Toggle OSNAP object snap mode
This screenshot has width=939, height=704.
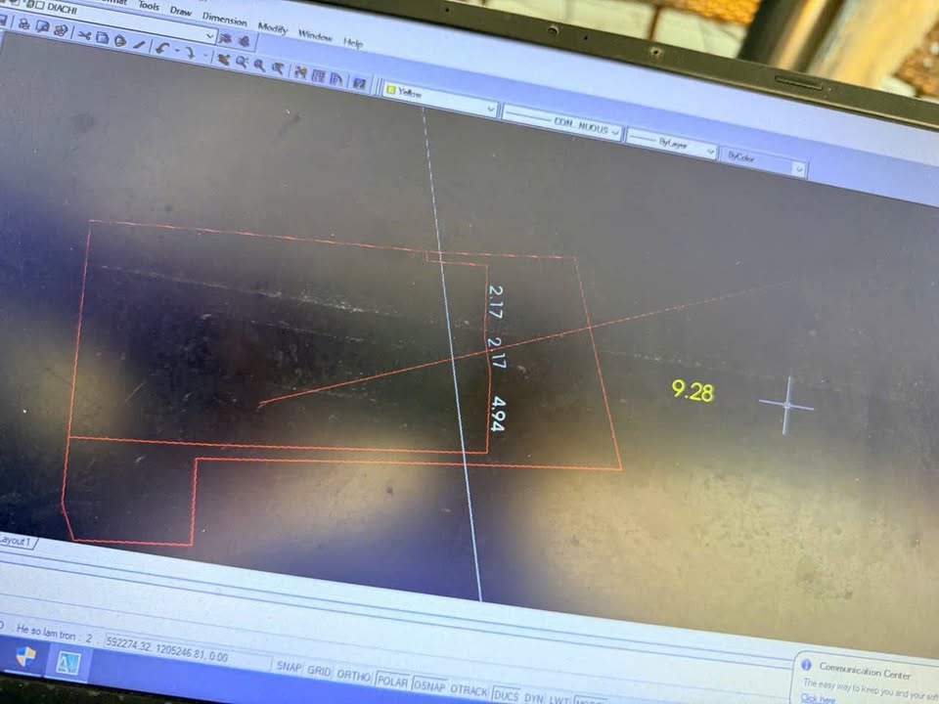pos(429,685)
